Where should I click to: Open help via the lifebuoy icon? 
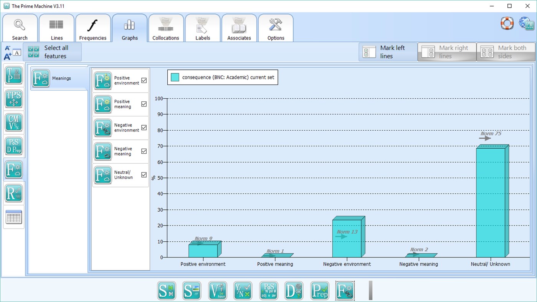[x=507, y=23]
